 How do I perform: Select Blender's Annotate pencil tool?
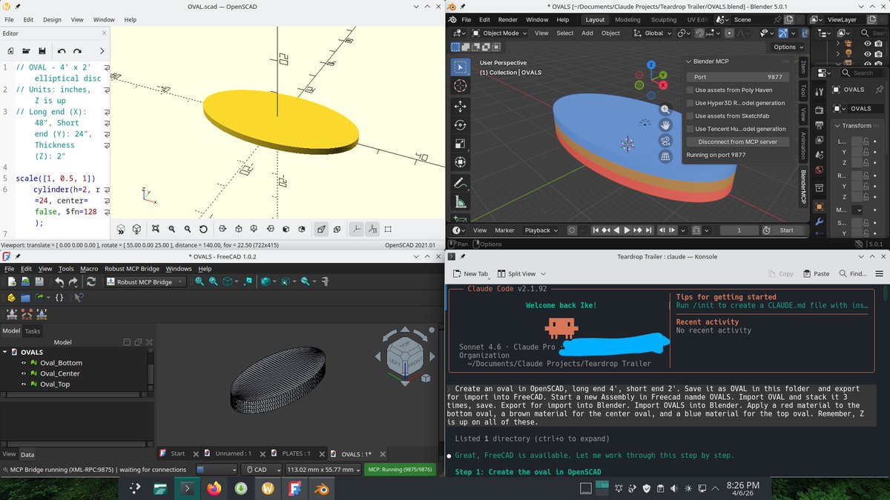tap(460, 183)
